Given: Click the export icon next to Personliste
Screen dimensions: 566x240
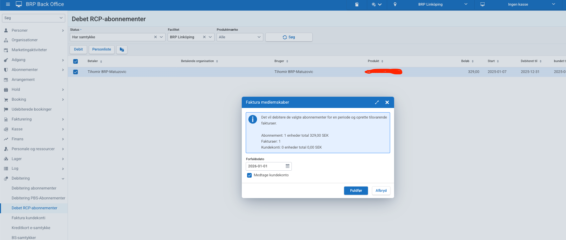Looking at the screenshot, I should (x=122, y=50).
